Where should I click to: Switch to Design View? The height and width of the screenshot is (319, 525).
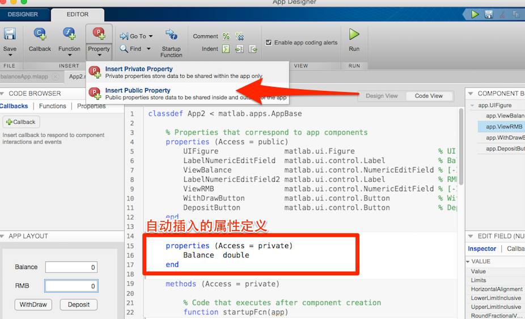click(382, 96)
